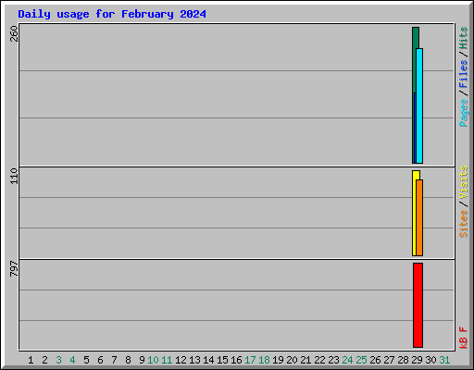This screenshot has width=474, height=370.
Task: Click the Sites legend label
Action: 463,224
